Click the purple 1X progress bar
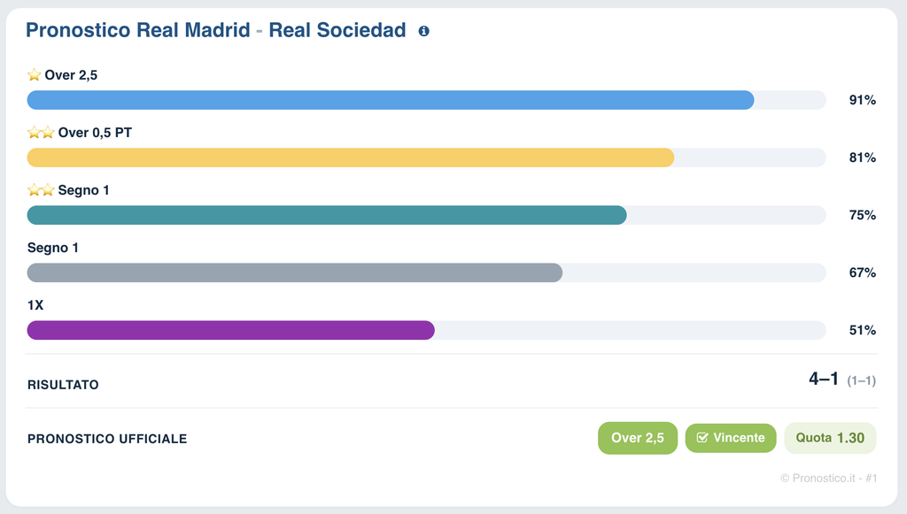The width and height of the screenshot is (907, 514). [x=231, y=330]
